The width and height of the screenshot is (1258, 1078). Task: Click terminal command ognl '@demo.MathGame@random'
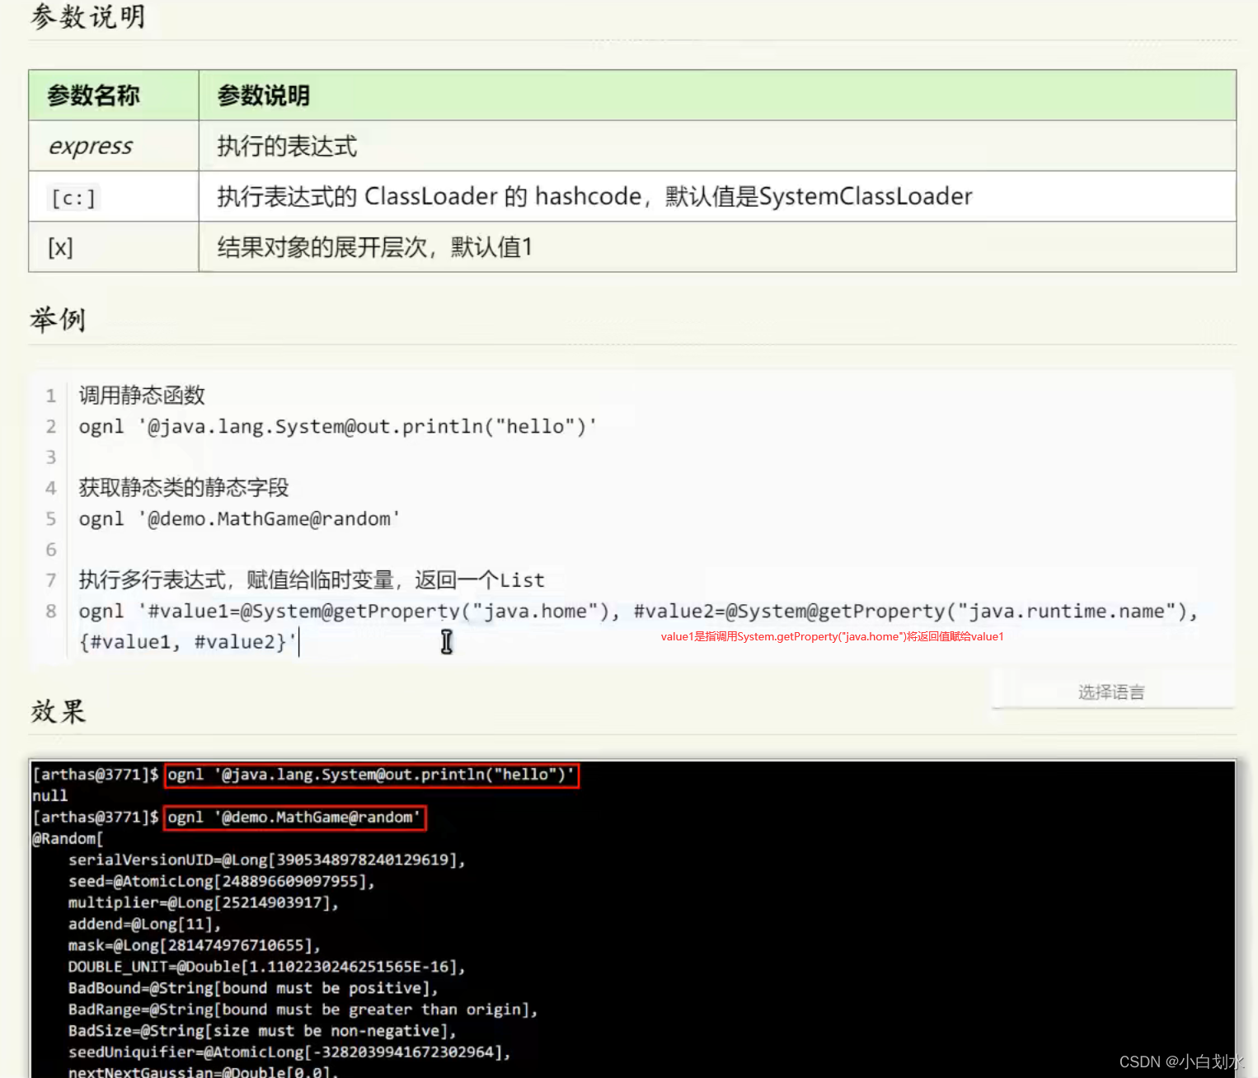tap(294, 818)
